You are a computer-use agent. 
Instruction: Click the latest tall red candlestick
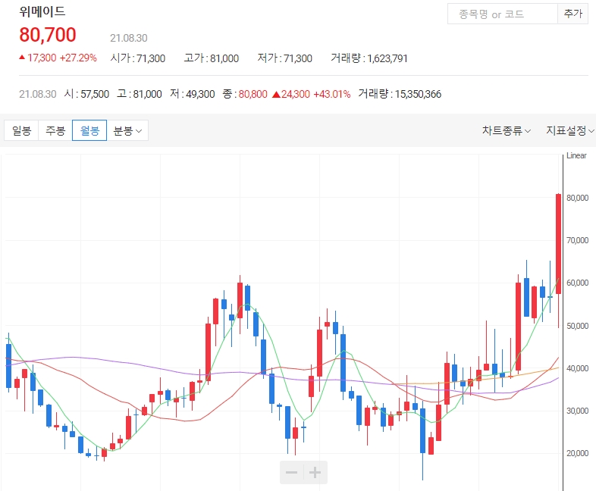pyautogui.click(x=558, y=244)
